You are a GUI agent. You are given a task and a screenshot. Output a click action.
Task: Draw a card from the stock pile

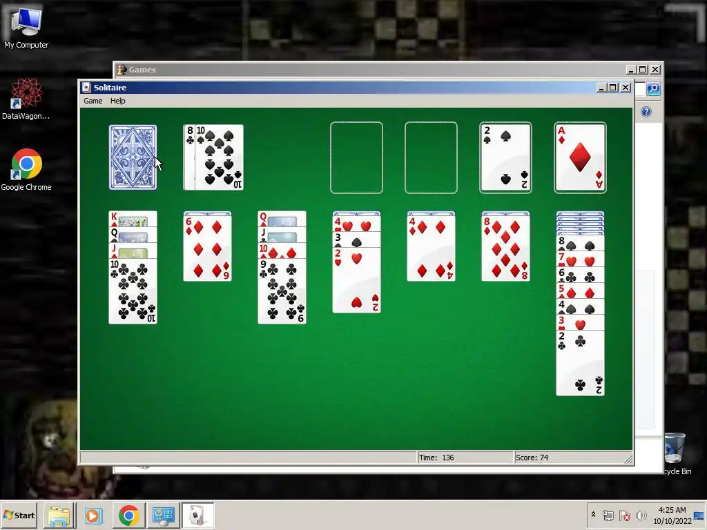[x=133, y=157]
